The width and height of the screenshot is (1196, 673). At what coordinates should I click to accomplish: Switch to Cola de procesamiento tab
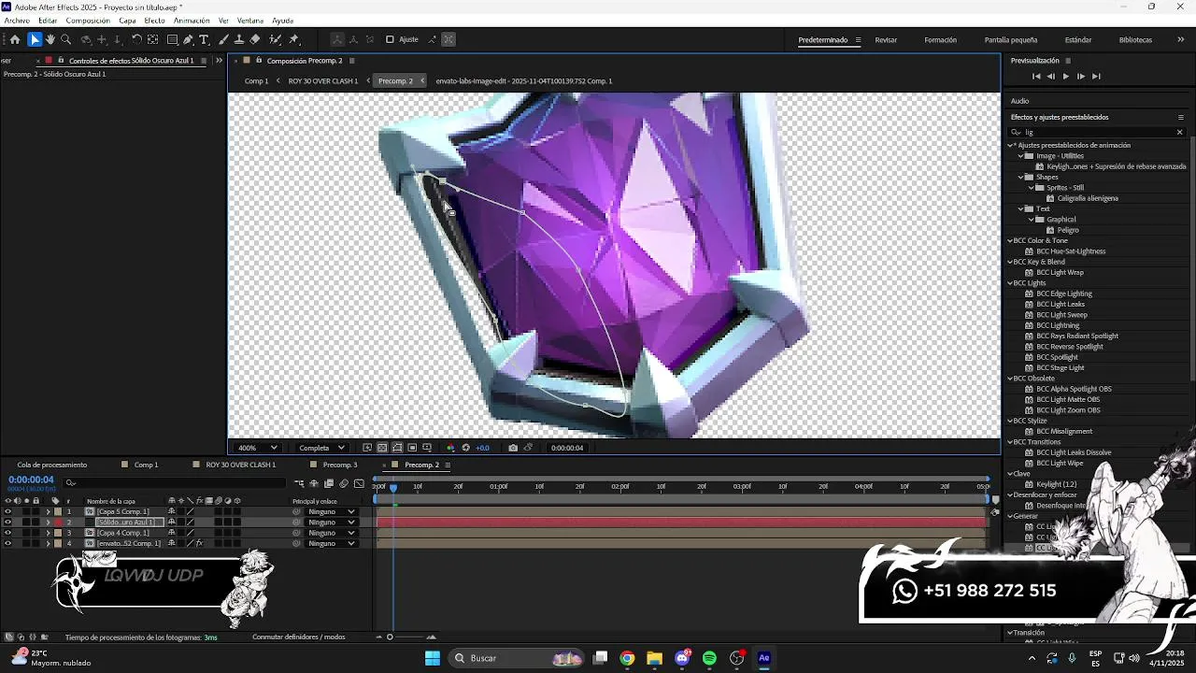(51, 465)
